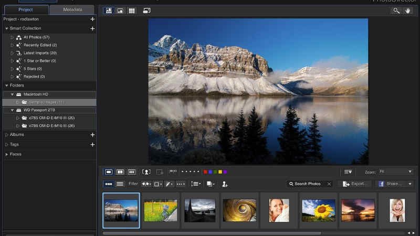Filter photos by label dots
This screenshot has height=236, width=420.
tap(181, 184)
